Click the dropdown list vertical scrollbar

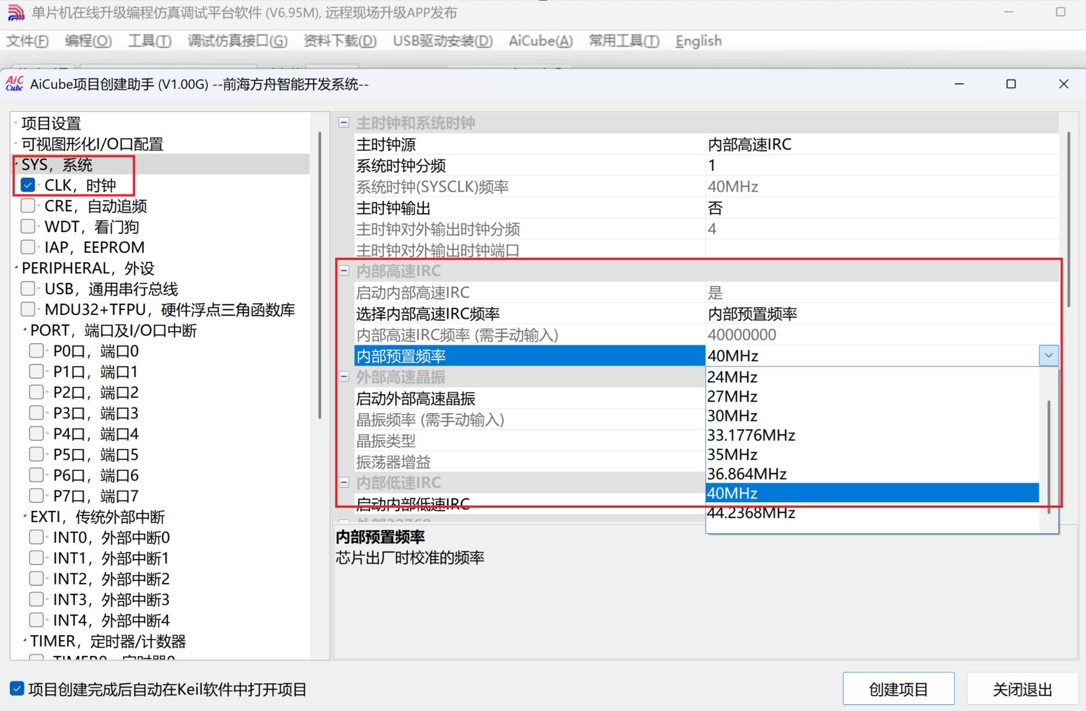coord(1049,457)
